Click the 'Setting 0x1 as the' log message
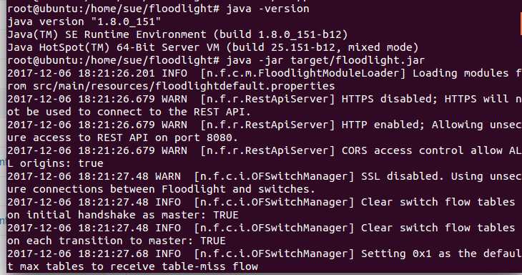This screenshot has height=275, width=522. click(x=418, y=254)
